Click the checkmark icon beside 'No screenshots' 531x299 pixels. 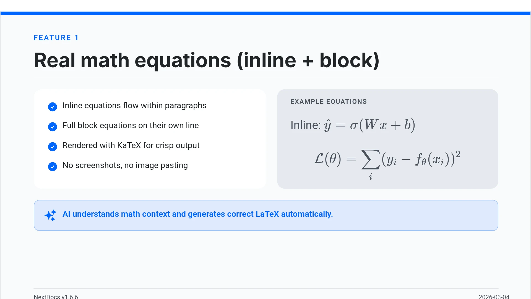53,166
